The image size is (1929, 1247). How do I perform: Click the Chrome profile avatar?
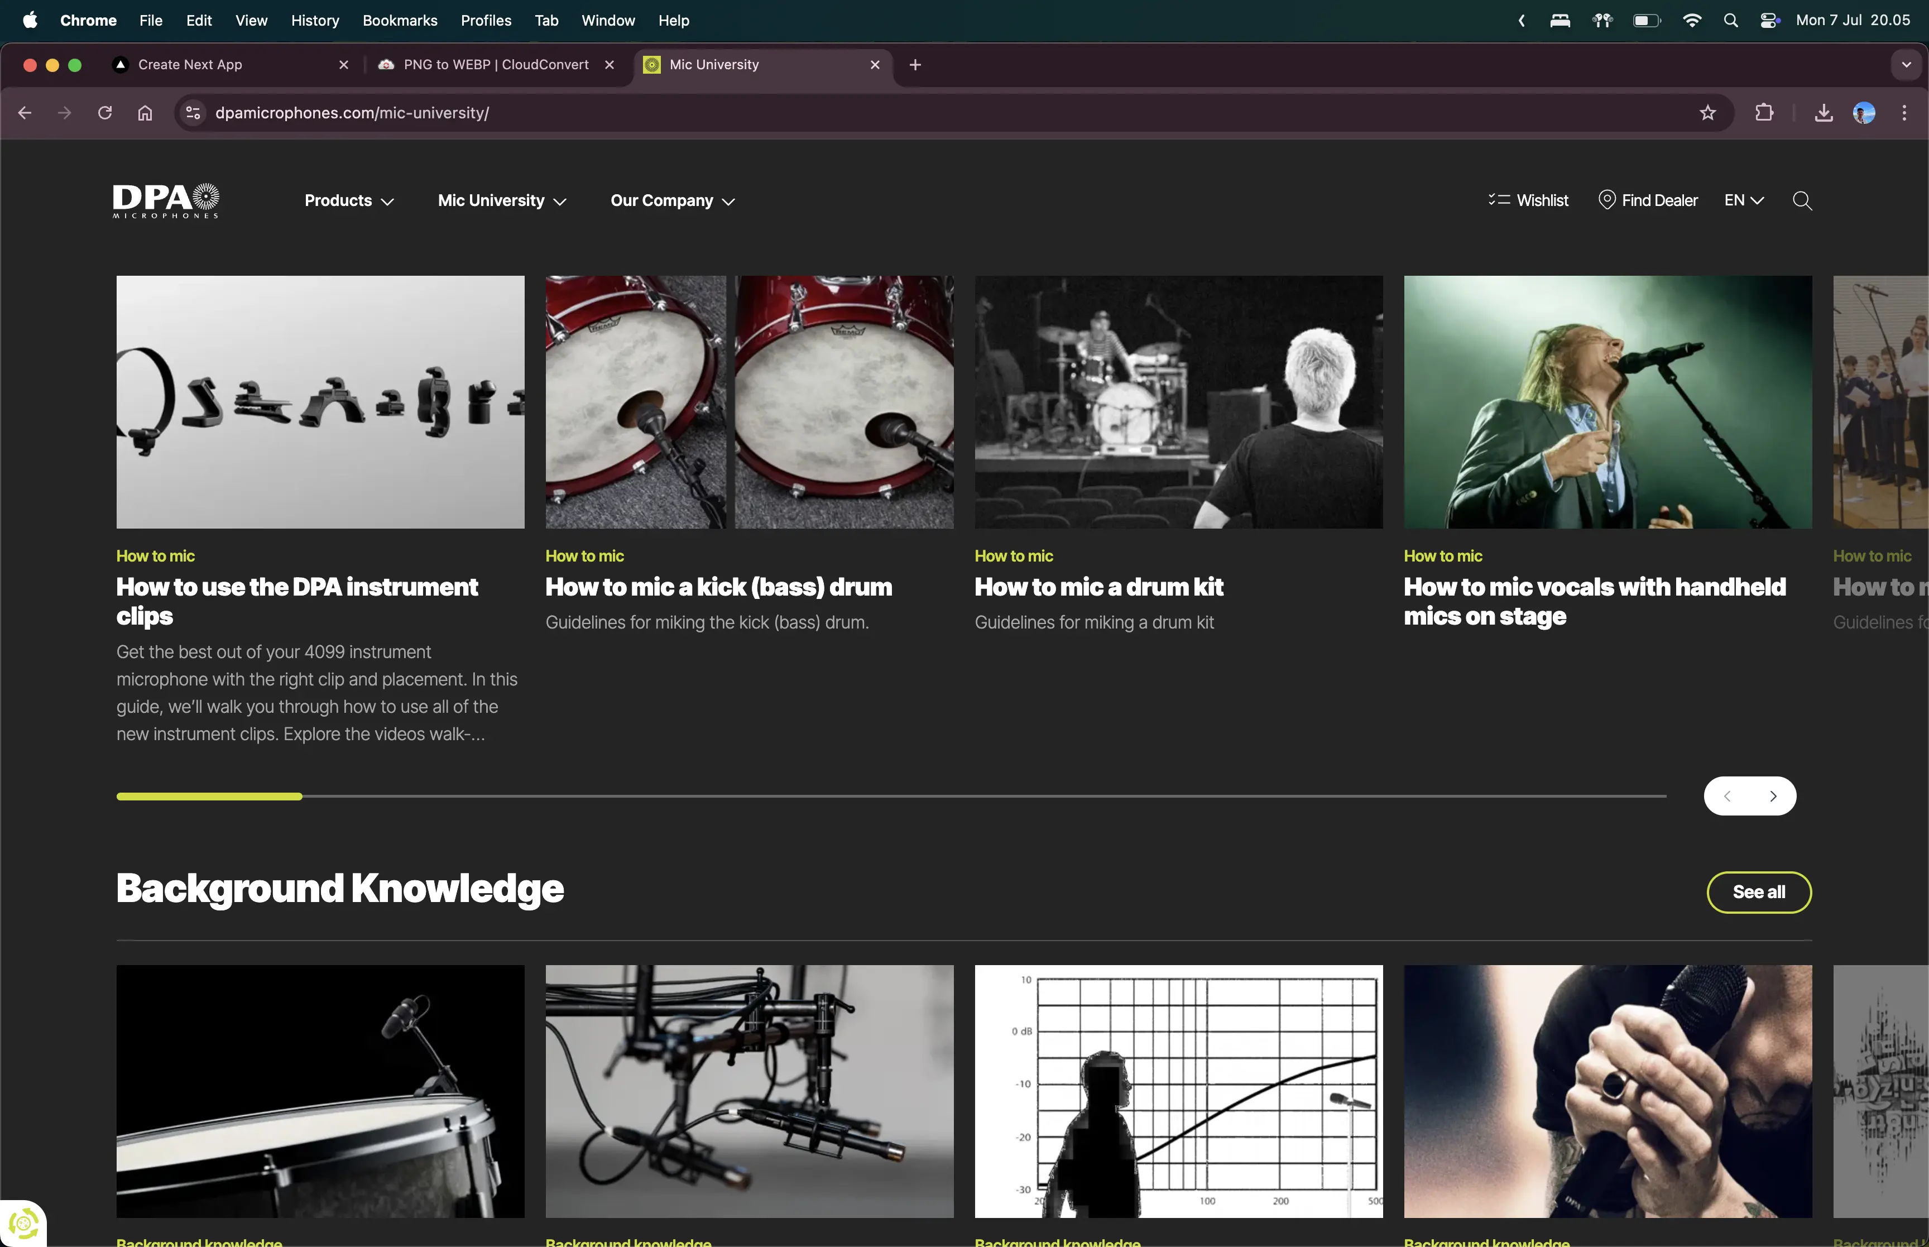tap(1864, 113)
